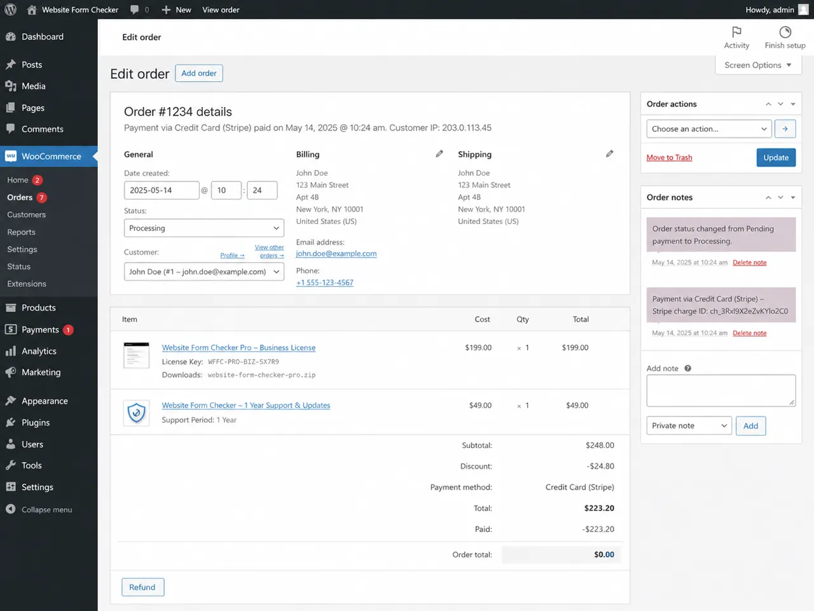Click the Tools wrench icon
Viewport: 814px width, 611px height.
[x=11, y=465]
